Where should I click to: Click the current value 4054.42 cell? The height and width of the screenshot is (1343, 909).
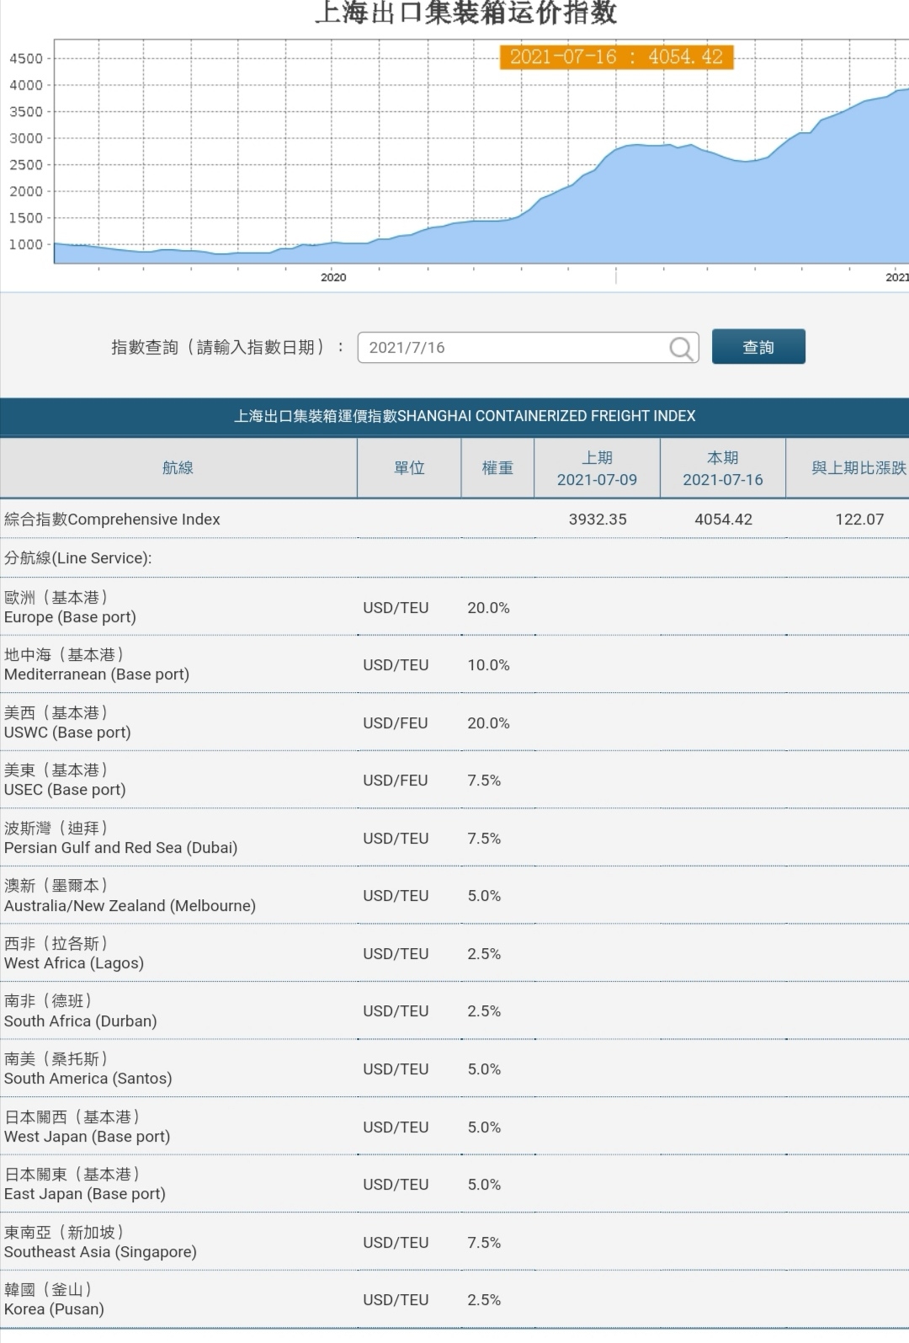click(x=723, y=520)
